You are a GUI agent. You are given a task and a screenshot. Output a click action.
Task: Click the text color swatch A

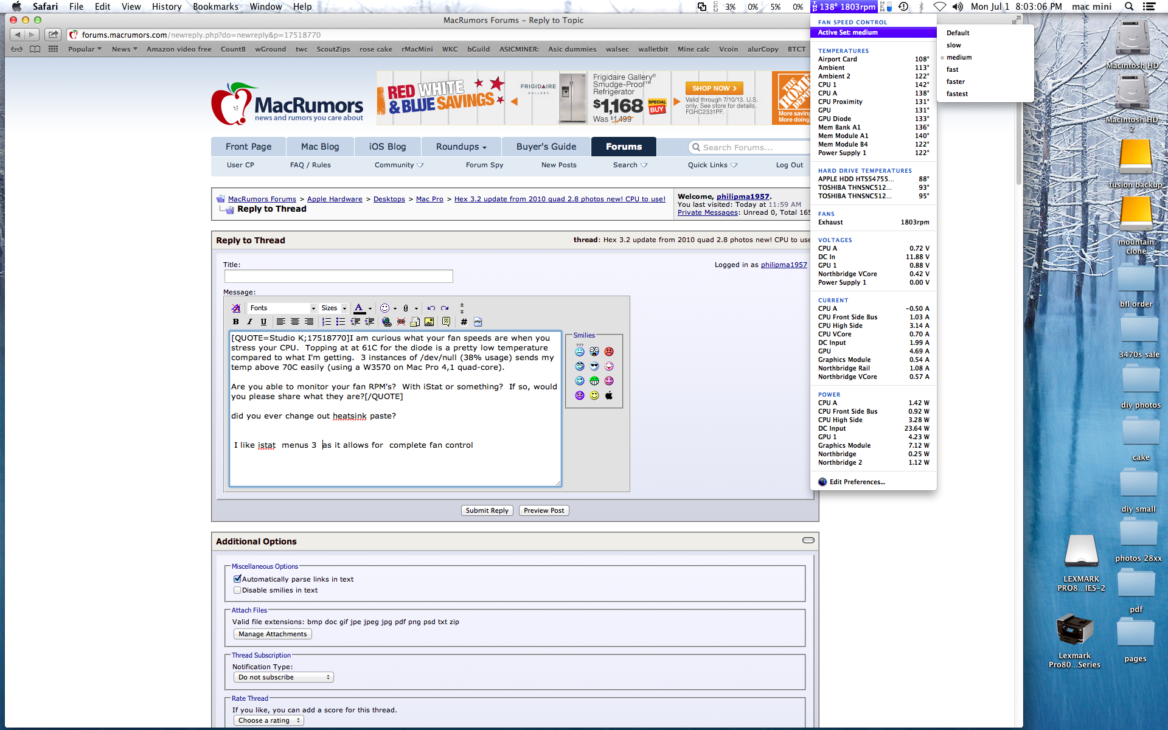click(359, 308)
